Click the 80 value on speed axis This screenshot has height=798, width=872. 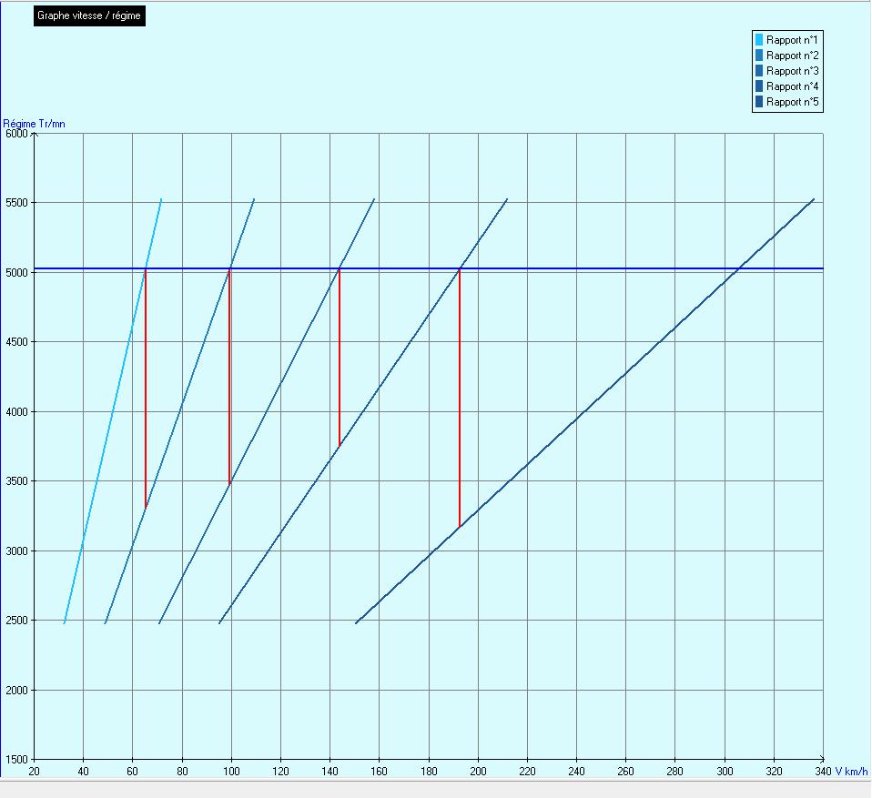(182, 772)
